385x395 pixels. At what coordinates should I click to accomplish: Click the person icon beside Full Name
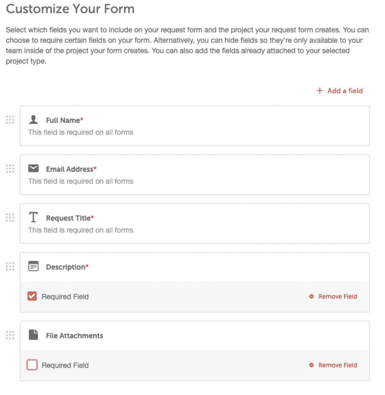point(33,120)
